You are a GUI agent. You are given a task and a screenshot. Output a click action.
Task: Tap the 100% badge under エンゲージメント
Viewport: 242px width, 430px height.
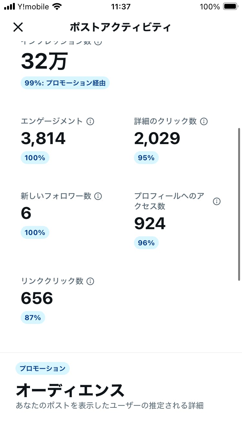pyautogui.click(x=35, y=158)
